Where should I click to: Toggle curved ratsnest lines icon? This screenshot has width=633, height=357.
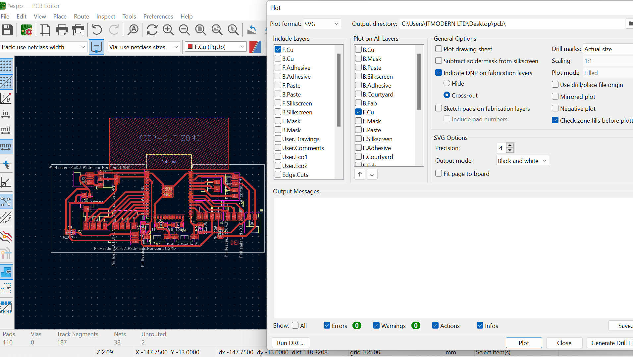[x=6, y=218]
